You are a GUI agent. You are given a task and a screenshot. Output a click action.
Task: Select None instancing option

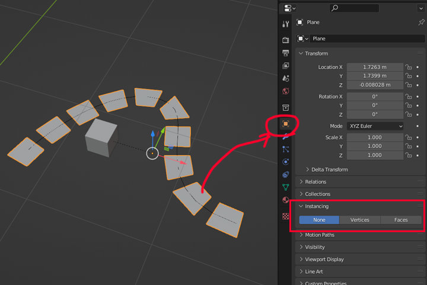click(319, 220)
